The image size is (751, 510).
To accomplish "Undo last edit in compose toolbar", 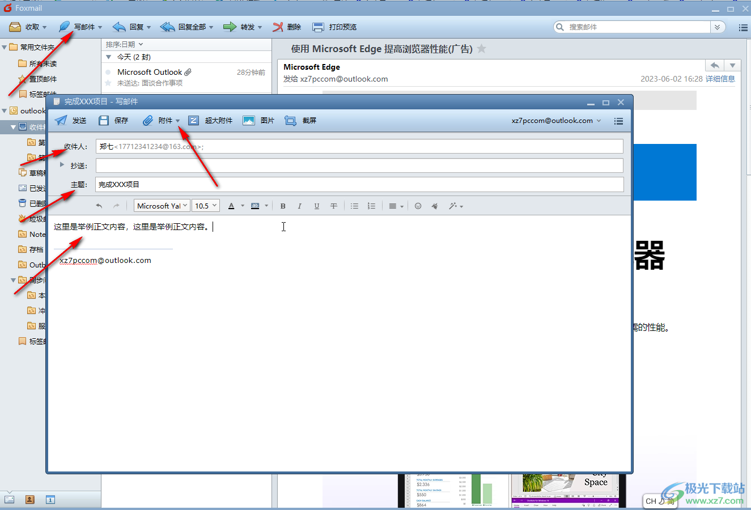I will [x=99, y=206].
